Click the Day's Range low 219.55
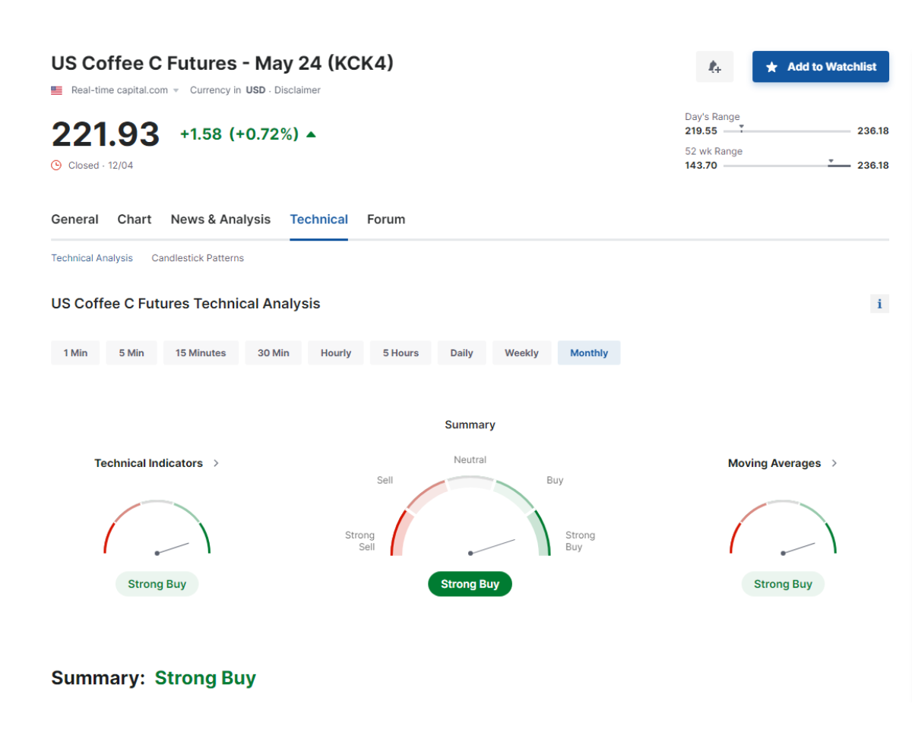The image size is (912, 729). (701, 131)
